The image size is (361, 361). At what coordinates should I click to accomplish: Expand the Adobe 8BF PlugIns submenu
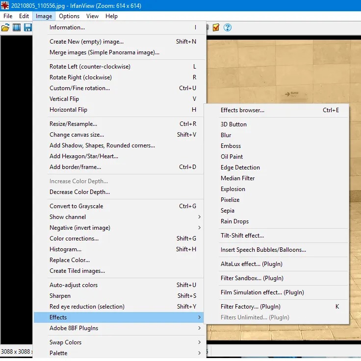click(x=119, y=328)
